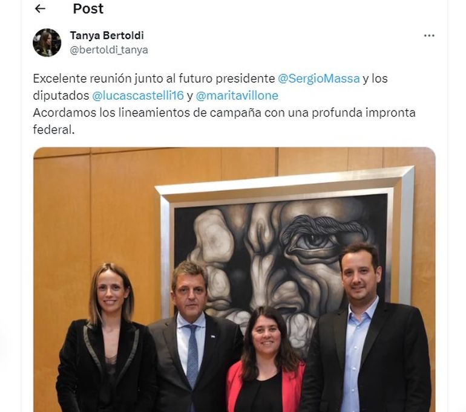Go back using the left arrow
Viewport: 466px width, 412px height.
[x=40, y=8]
